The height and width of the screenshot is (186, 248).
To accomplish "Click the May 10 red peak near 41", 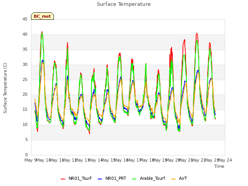I will [x=42, y=32].
